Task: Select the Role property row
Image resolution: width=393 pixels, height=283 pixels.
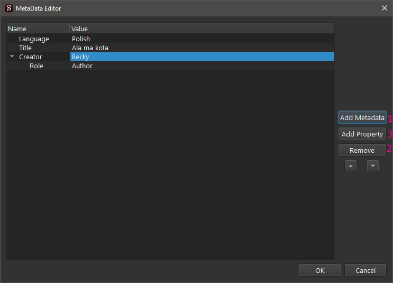Action: [36, 66]
